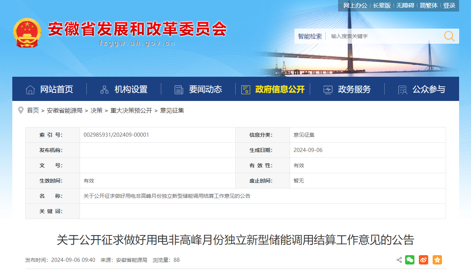The width and height of the screenshot is (471, 279).
Task: Click the large article headline
Action: pos(235,240)
